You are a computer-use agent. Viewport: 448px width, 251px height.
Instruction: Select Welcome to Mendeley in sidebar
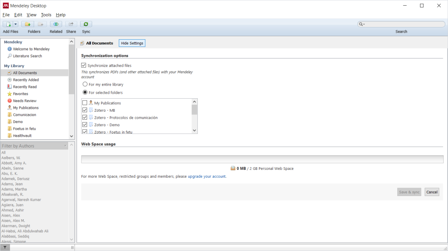pyautogui.click(x=31, y=49)
